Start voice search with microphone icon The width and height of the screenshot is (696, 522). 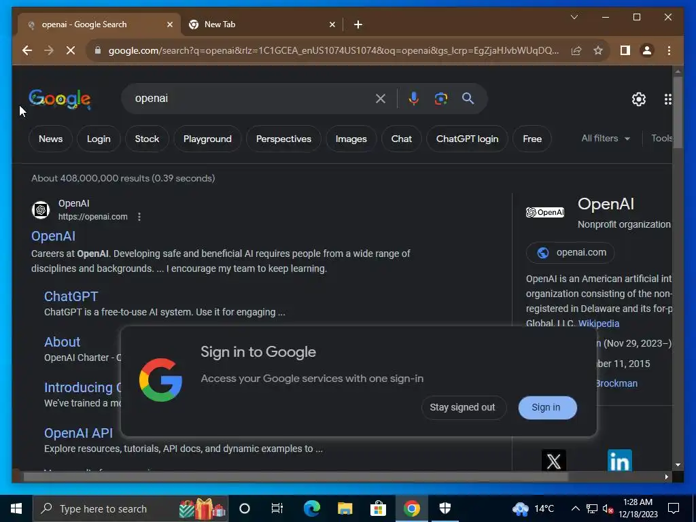pyautogui.click(x=414, y=99)
